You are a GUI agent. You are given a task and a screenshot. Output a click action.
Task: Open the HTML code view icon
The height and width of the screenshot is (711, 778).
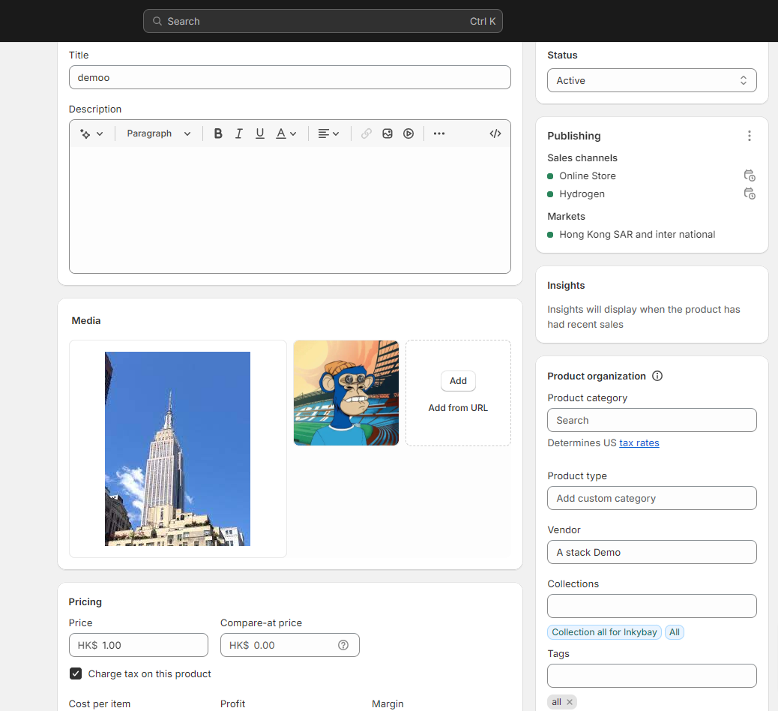pos(495,133)
